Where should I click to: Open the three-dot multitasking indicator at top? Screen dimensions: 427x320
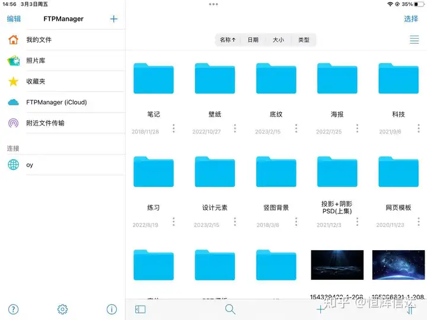(x=213, y=4)
